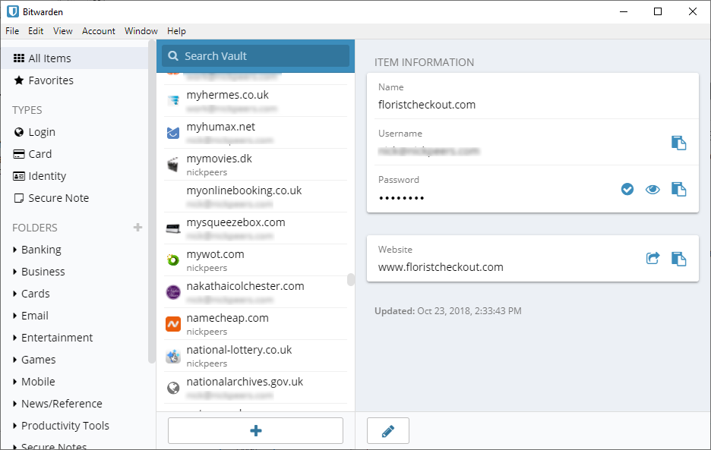Expand the Productivity Tools folder
Screen dimensions: 711x450
pos(65,426)
